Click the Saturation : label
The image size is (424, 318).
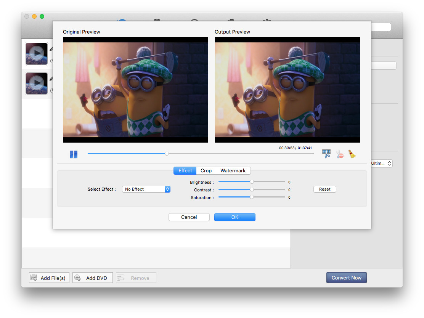[202, 198]
